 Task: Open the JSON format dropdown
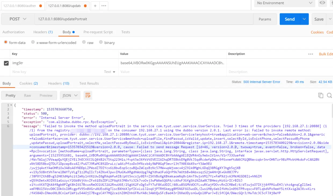click(x=70, y=95)
